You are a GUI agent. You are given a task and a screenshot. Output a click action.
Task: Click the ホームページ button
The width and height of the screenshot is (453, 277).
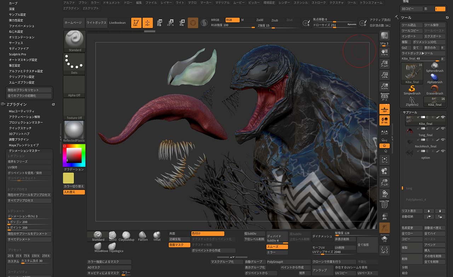coord(74,23)
